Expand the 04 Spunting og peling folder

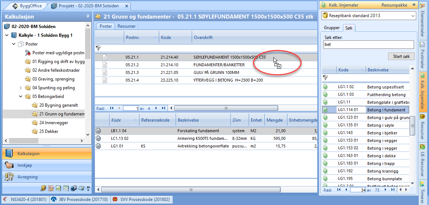[x=20, y=88]
